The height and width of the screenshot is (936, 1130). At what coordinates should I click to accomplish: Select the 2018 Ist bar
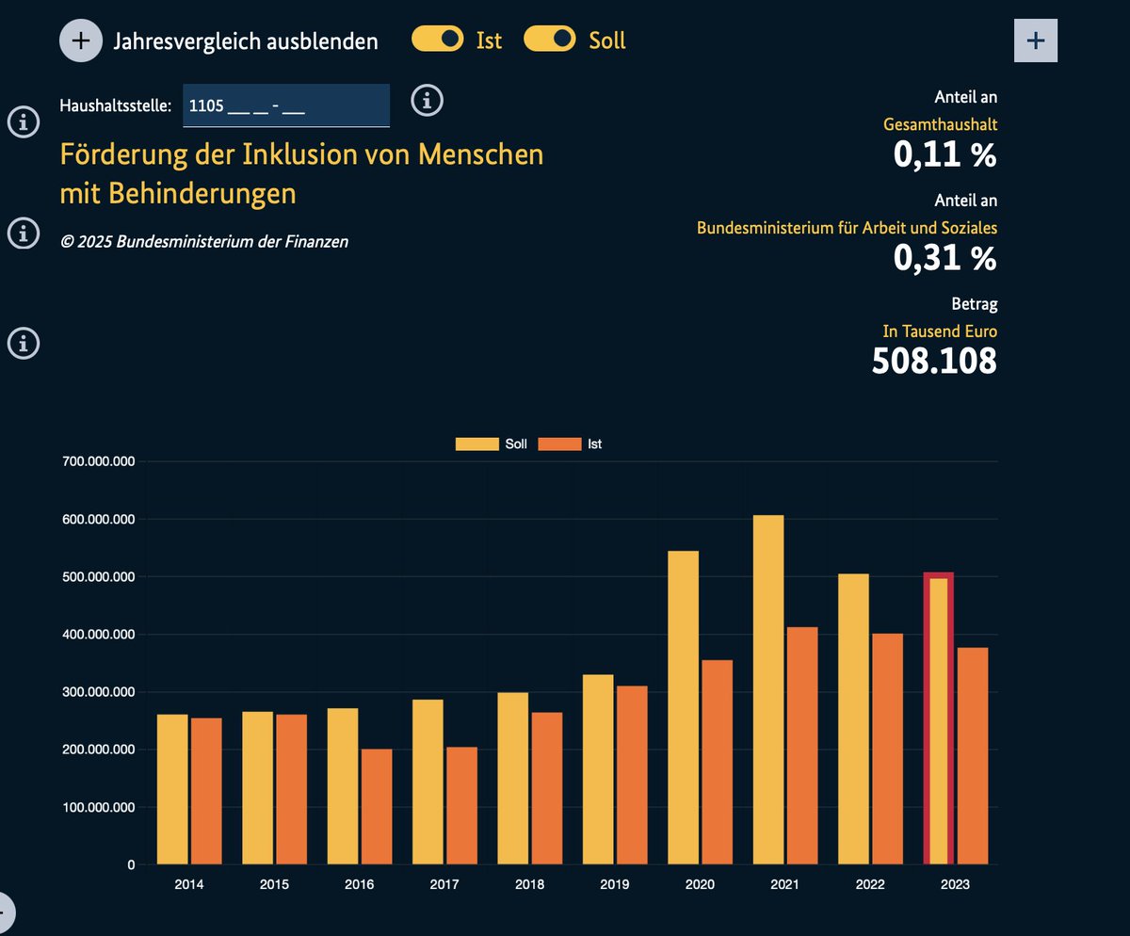click(x=547, y=788)
